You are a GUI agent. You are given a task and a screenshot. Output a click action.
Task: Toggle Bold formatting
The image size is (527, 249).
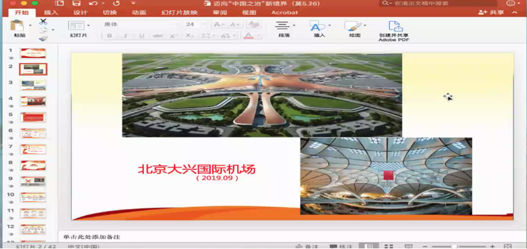coord(109,36)
